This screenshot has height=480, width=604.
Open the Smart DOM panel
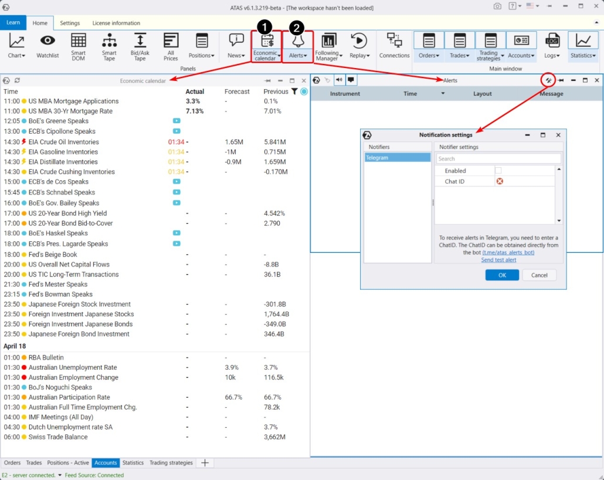[x=78, y=46]
